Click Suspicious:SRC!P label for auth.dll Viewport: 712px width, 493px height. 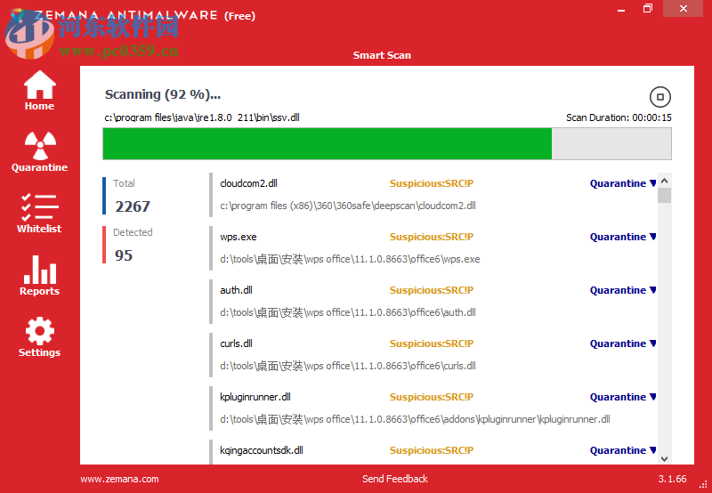tap(432, 290)
